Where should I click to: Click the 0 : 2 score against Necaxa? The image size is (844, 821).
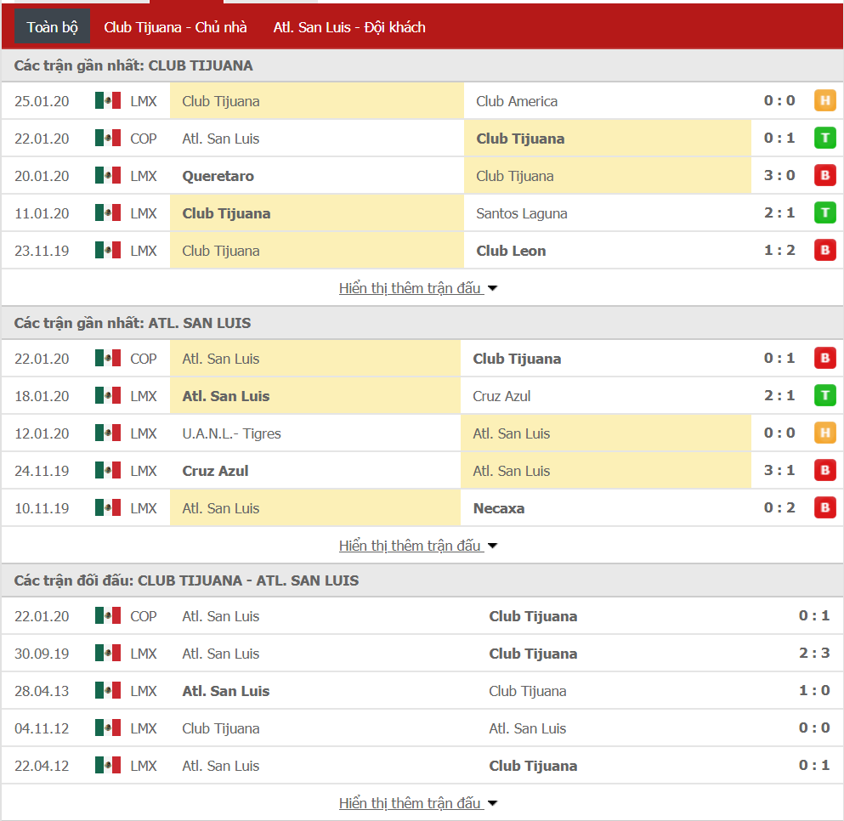click(779, 507)
